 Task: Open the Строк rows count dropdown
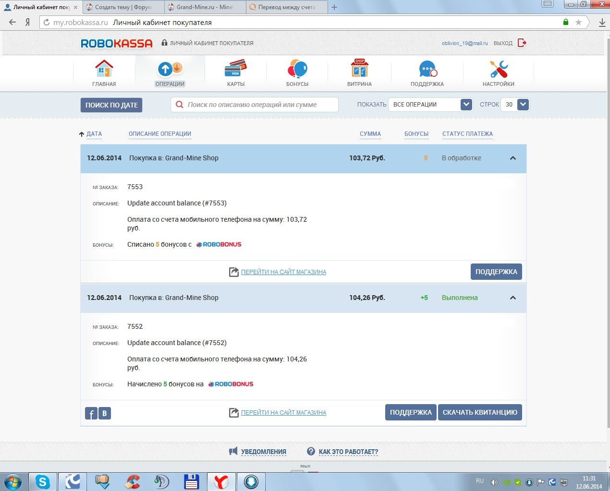(x=515, y=104)
